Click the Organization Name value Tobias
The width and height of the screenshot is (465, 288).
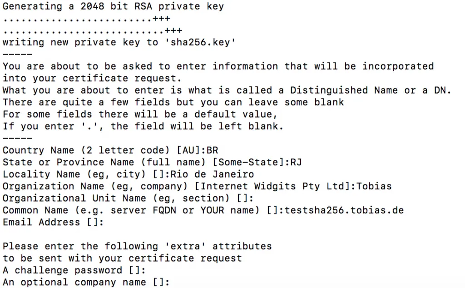pos(375,186)
